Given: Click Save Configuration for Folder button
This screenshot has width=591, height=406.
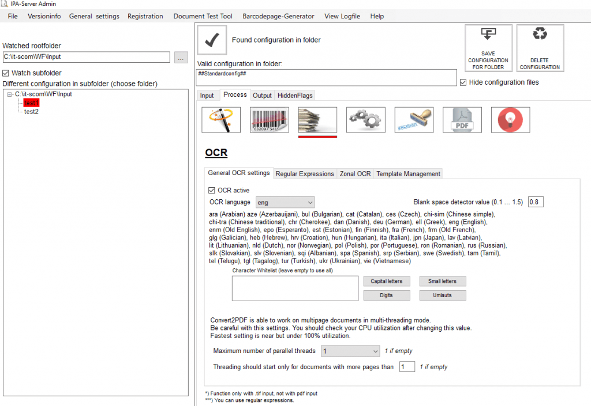Looking at the screenshot, I should coord(488,48).
